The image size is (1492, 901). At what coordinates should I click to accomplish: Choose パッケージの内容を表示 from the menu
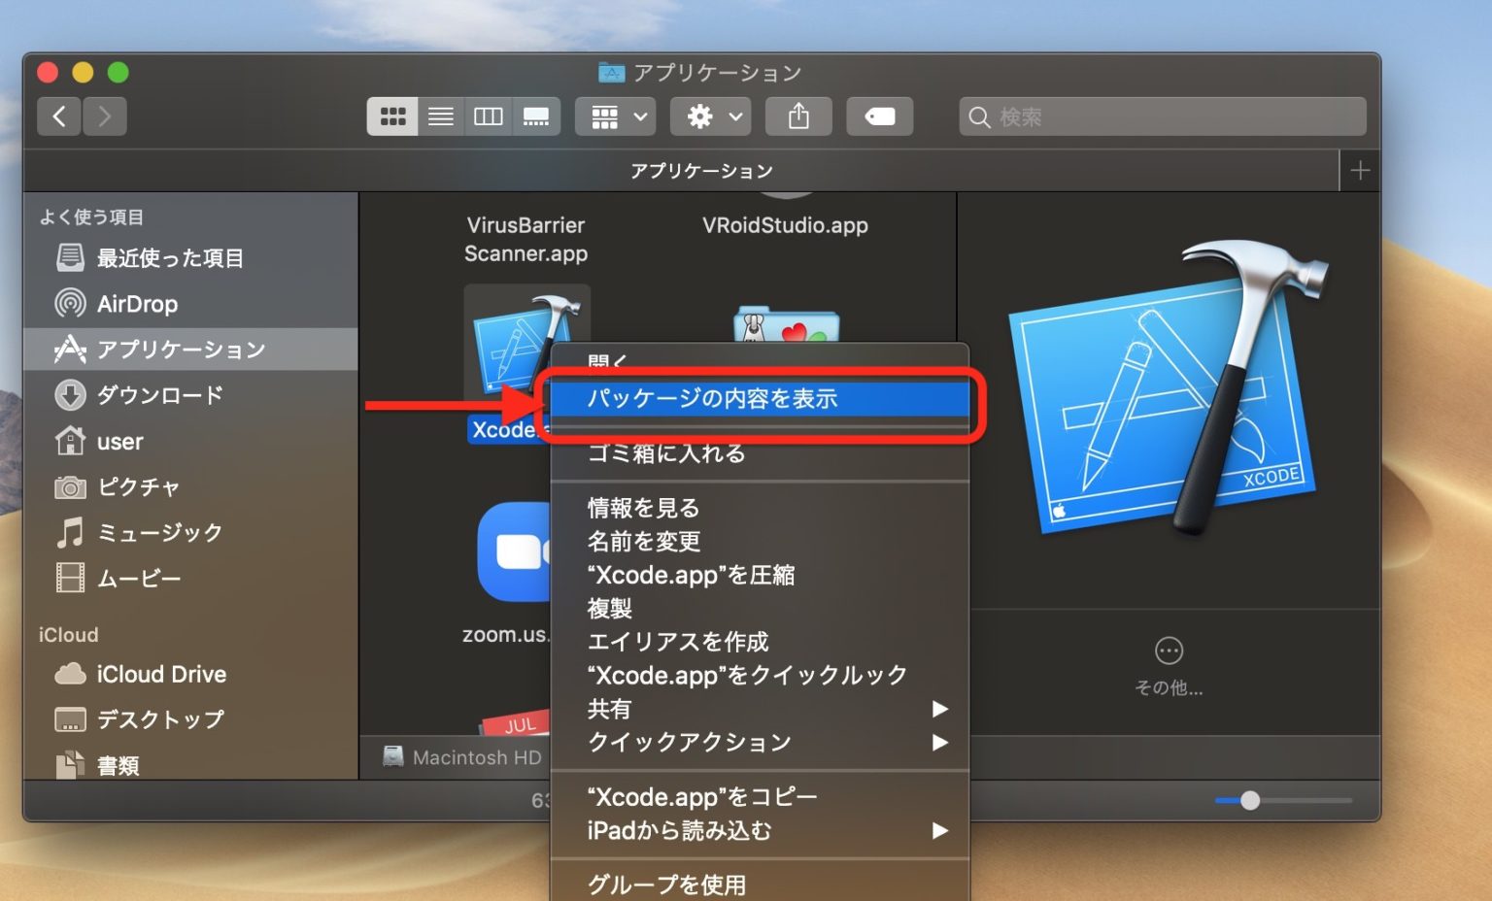tap(714, 398)
